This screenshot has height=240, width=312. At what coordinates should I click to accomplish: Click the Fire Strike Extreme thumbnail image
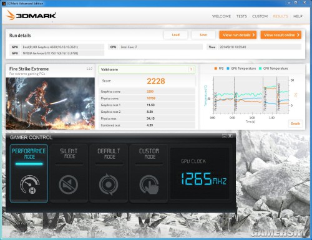(50, 103)
